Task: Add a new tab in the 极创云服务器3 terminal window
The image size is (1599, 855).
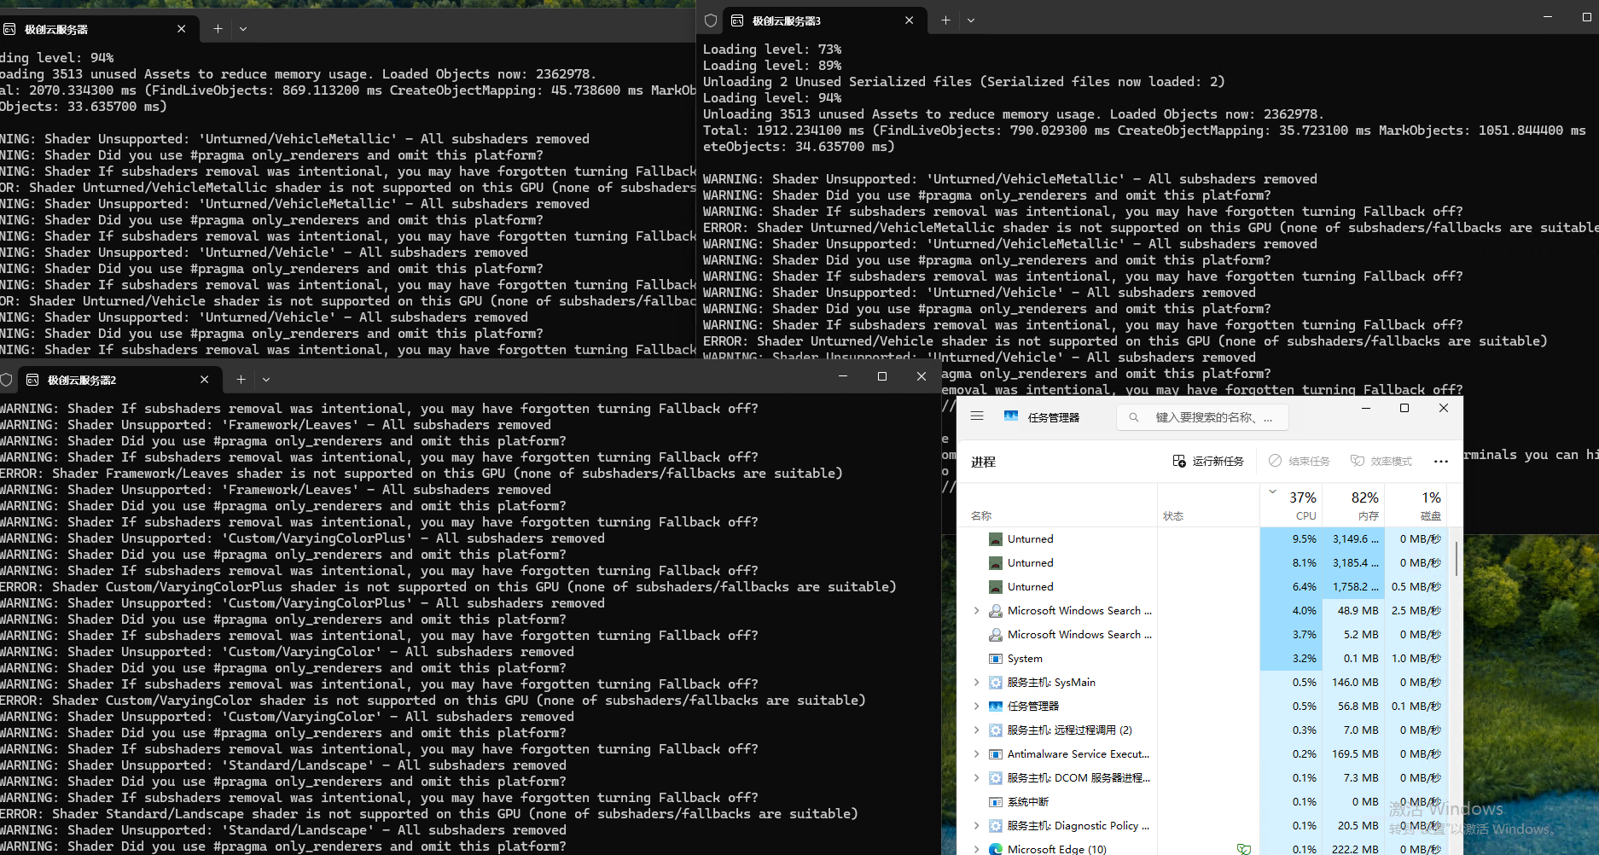Action: tap(945, 20)
